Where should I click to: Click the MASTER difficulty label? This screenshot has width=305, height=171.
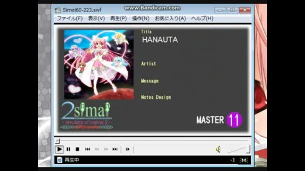coord(210,120)
